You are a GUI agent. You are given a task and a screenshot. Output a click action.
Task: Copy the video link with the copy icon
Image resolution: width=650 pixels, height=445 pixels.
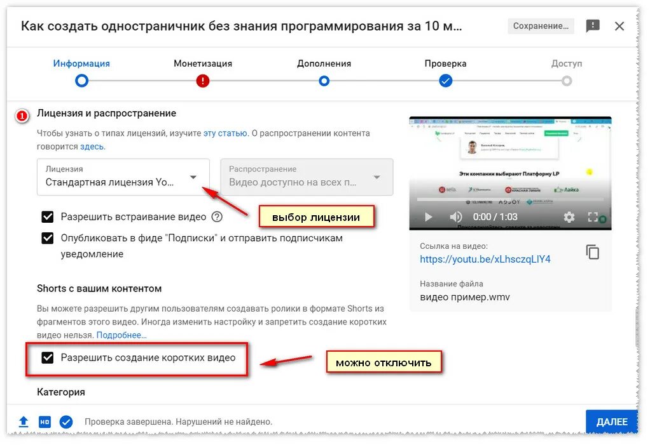(x=592, y=252)
